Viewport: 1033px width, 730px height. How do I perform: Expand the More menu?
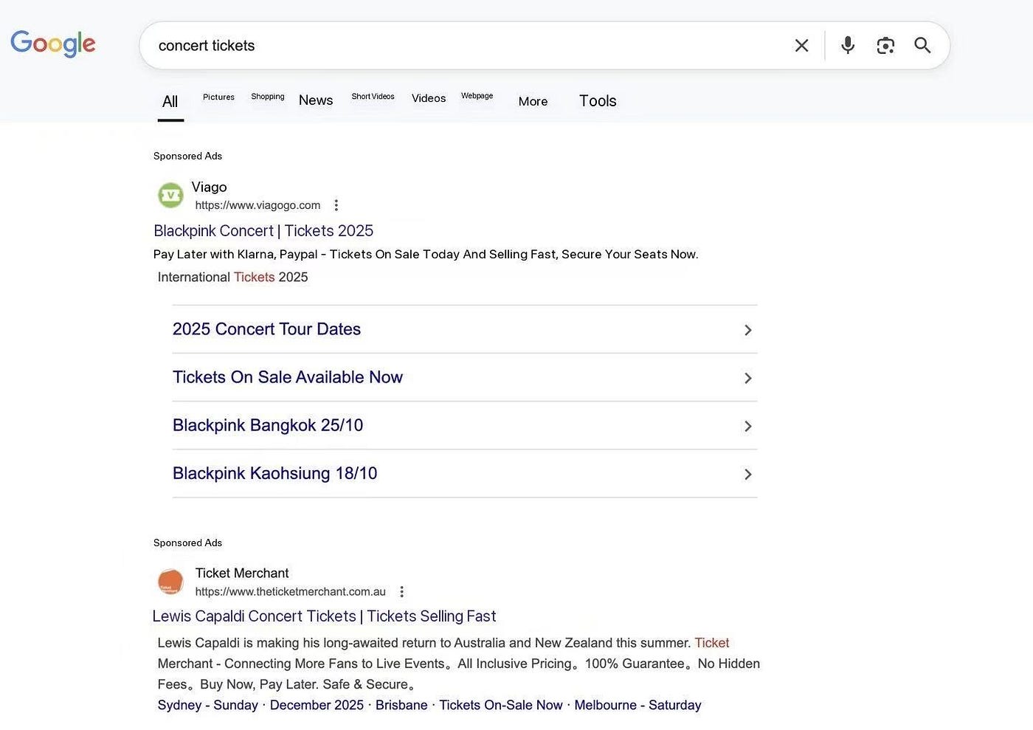(533, 102)
